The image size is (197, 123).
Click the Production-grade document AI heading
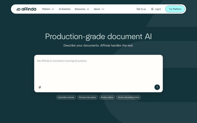(99, 37)
